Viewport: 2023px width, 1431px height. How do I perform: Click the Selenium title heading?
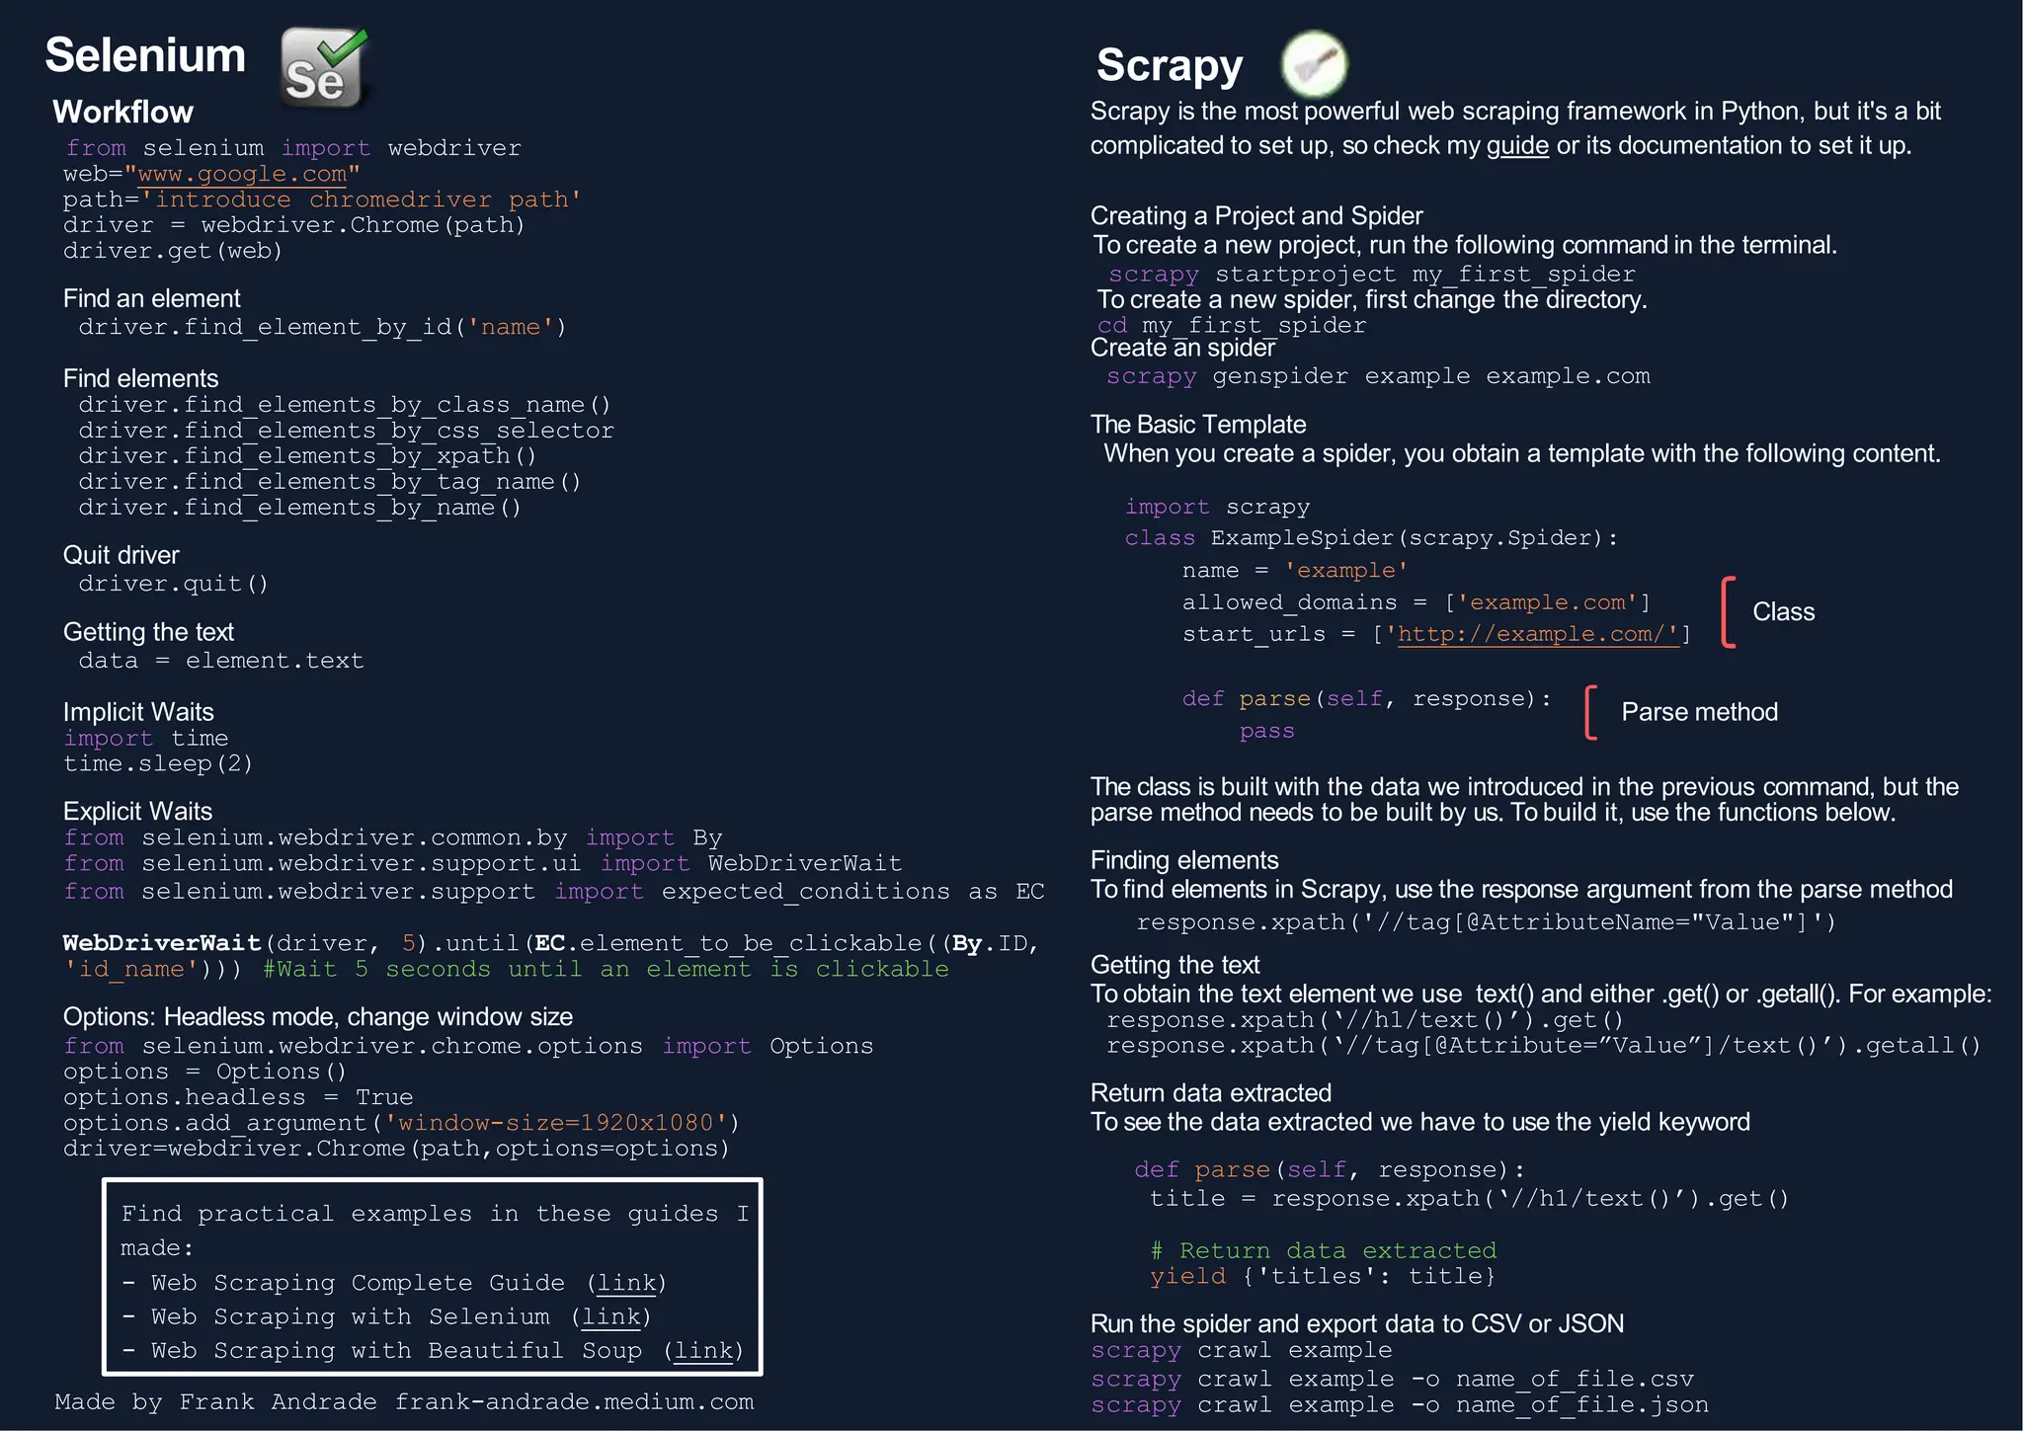(145, 54)
